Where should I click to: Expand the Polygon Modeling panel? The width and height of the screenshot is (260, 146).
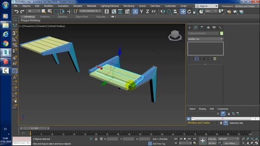30,20
